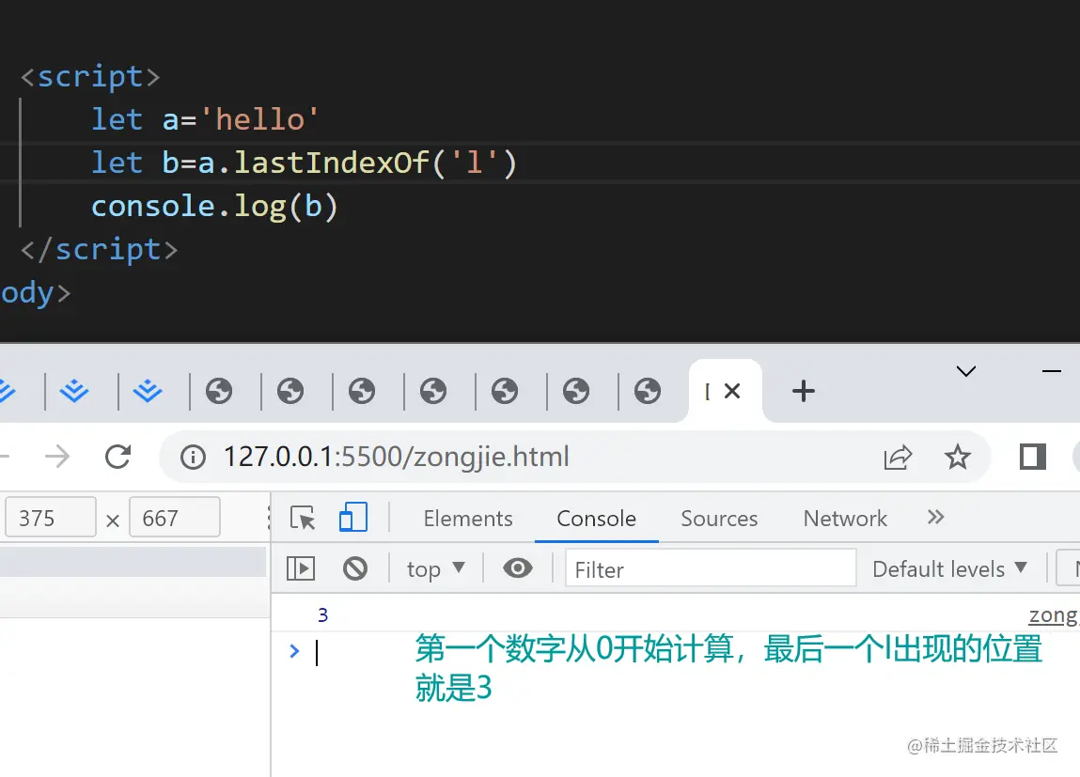Show the console sidebar
This screenshot has height=777, width=1080.
pyautogui.click(x=300, y=568)
